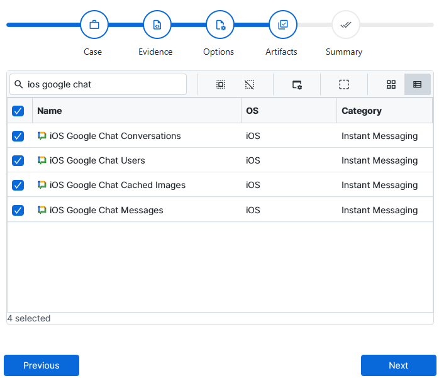Click the Previous button
This screenshot has height=378, width=439.
[x=42, y=365]
